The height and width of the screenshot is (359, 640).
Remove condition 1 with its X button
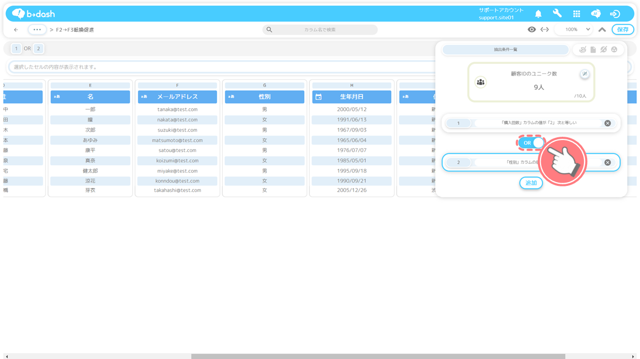click(x=608, y=123)
